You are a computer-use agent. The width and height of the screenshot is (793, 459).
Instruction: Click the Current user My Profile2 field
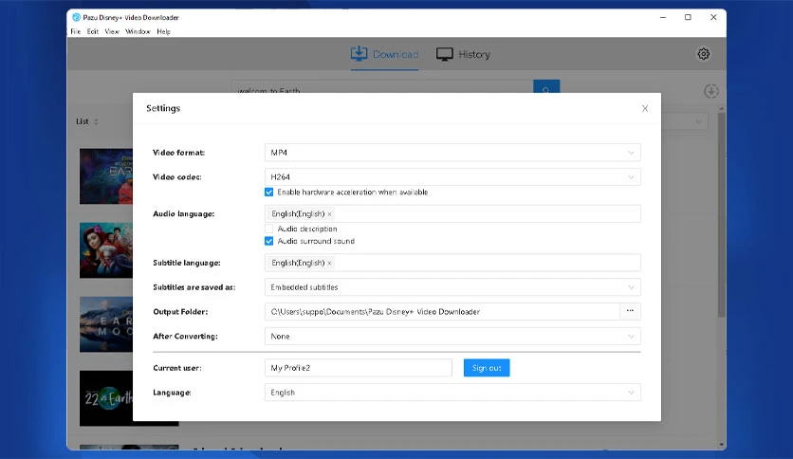point(358,368)
